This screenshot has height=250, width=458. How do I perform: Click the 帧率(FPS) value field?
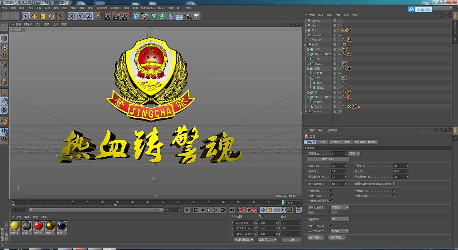click(338, 166)
